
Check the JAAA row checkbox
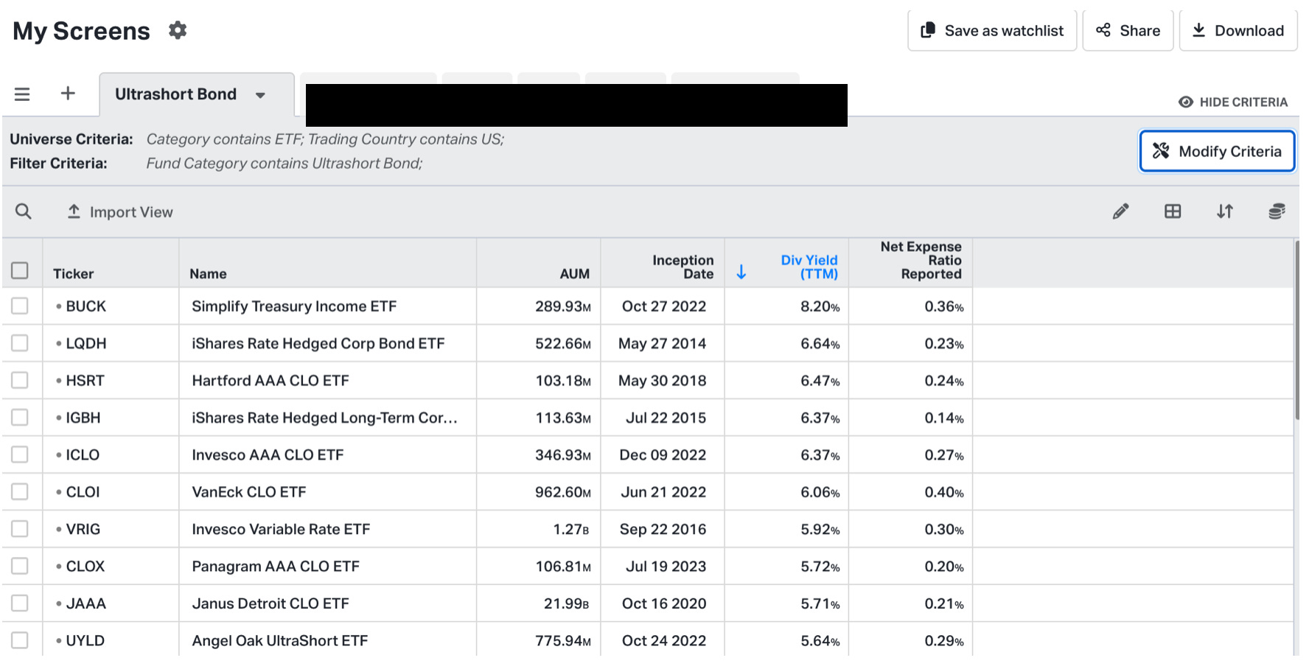tap(20, 603)
